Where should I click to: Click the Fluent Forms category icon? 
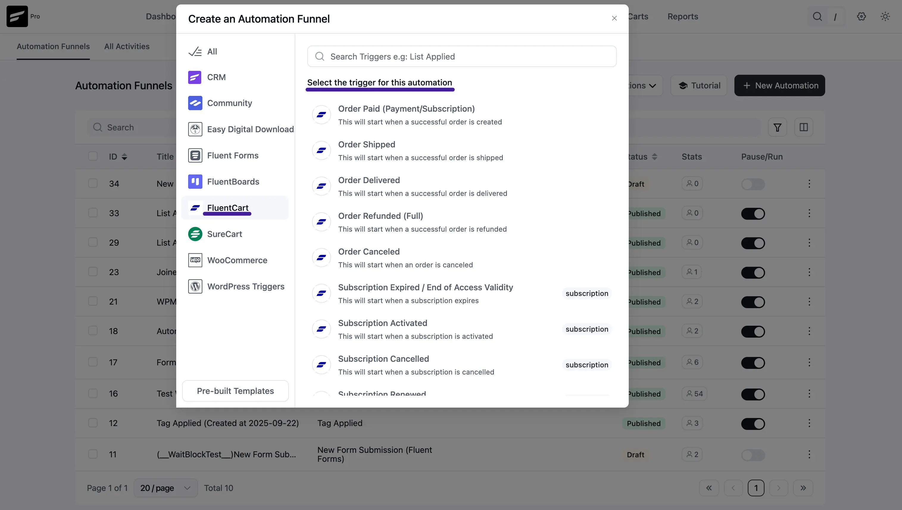[x=195, y=155]
